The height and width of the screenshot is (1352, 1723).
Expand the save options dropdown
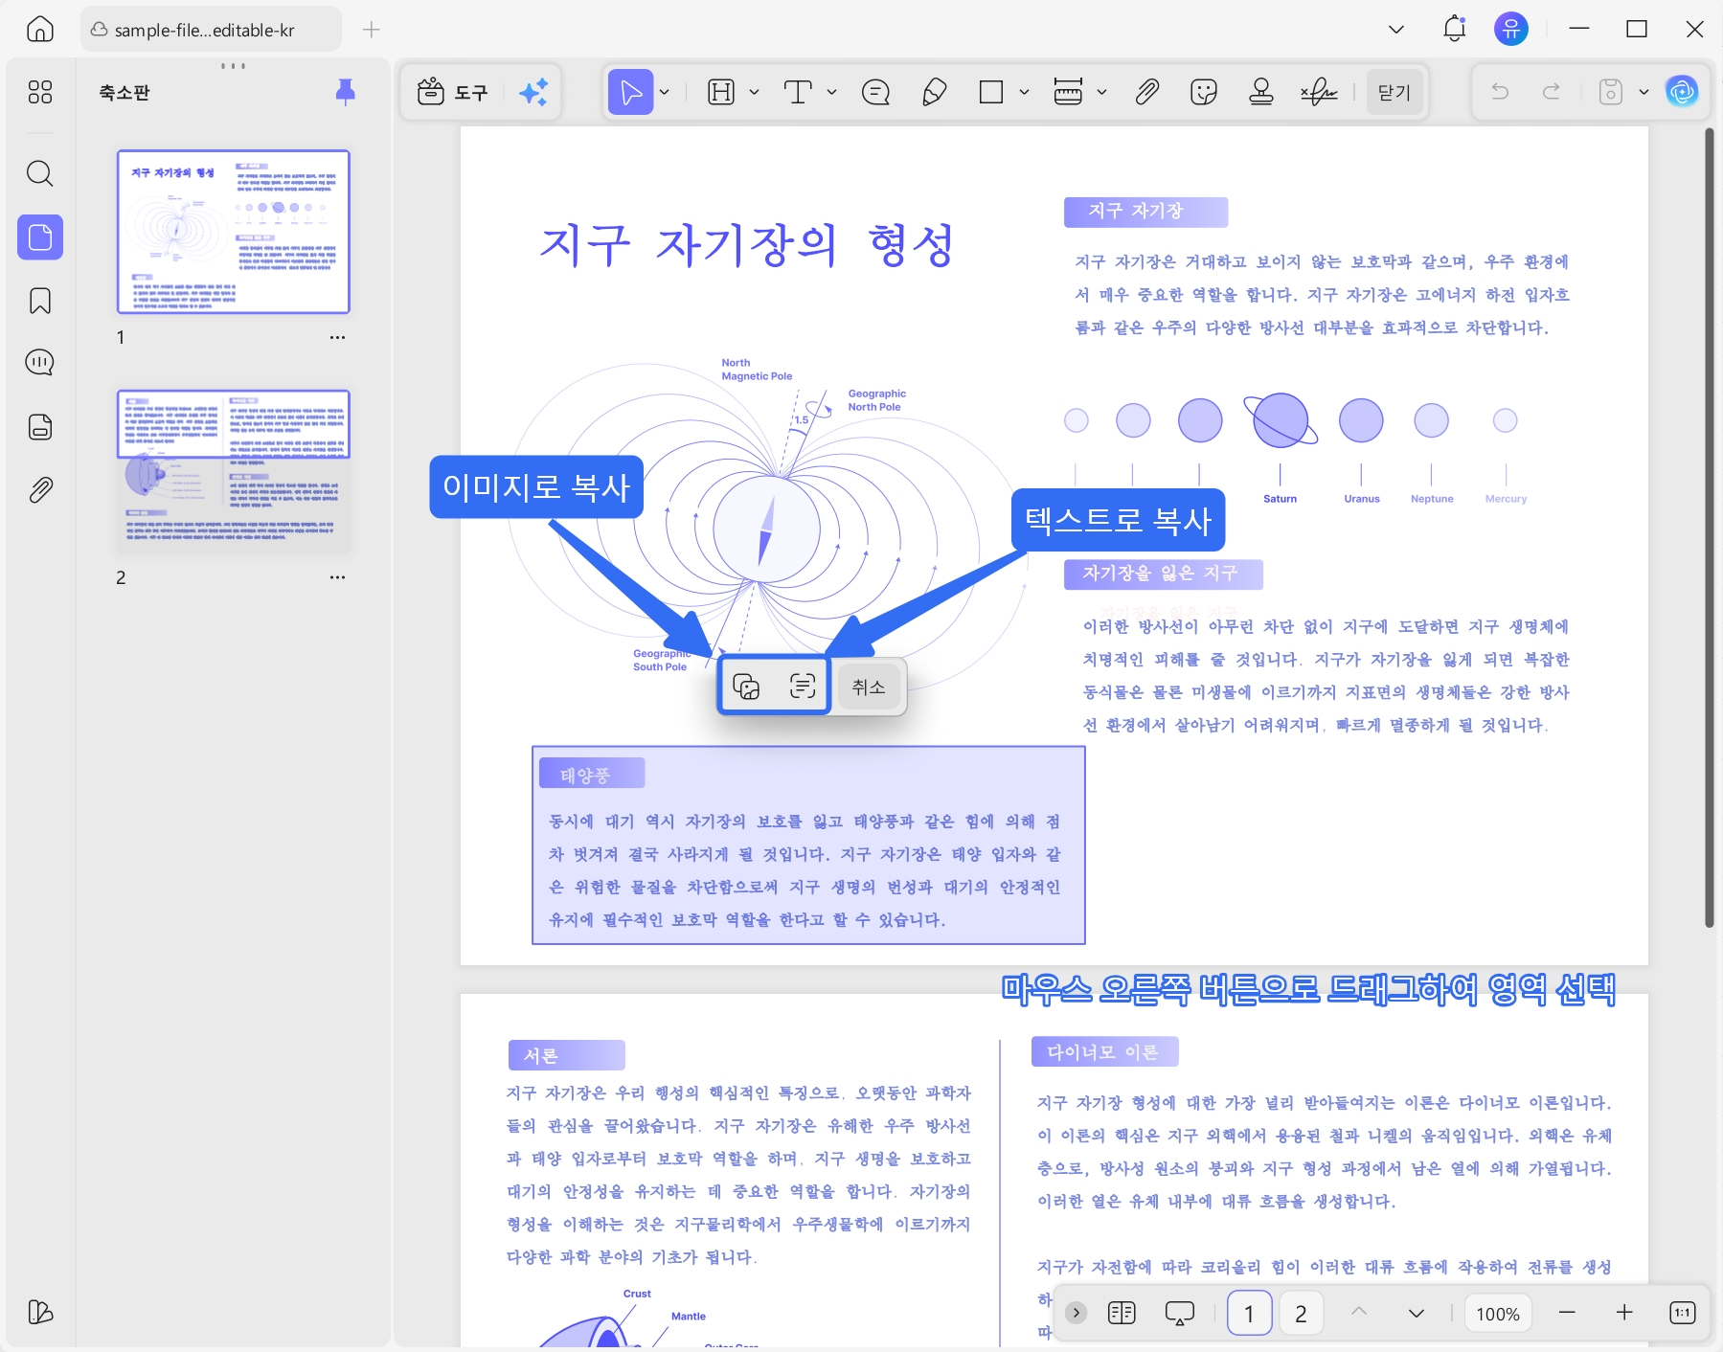1644,92
